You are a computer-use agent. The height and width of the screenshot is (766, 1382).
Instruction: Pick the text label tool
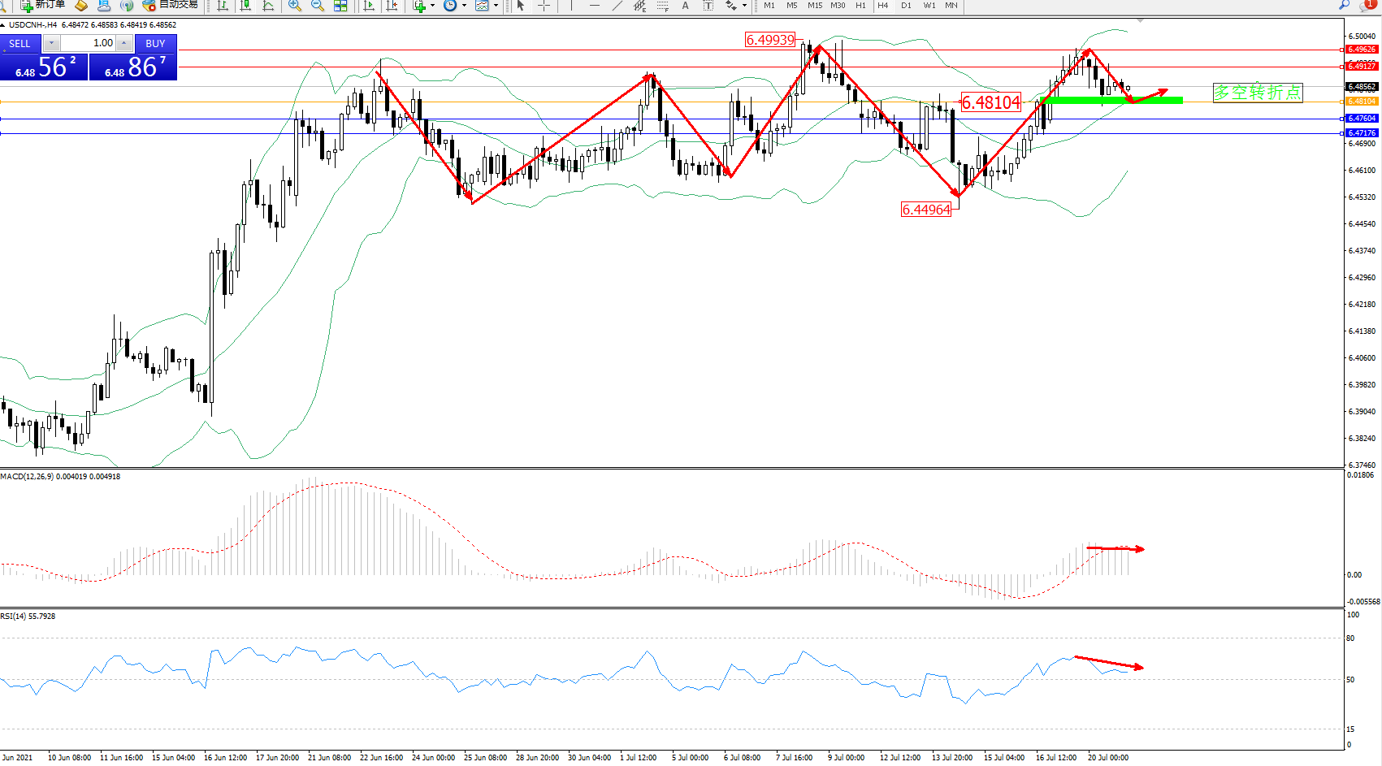coord(685,6)
